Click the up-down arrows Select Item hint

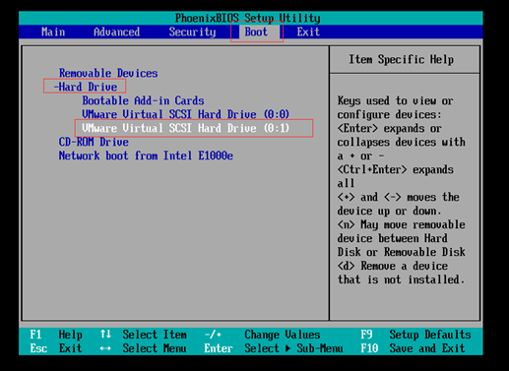(x=144, y=335)
